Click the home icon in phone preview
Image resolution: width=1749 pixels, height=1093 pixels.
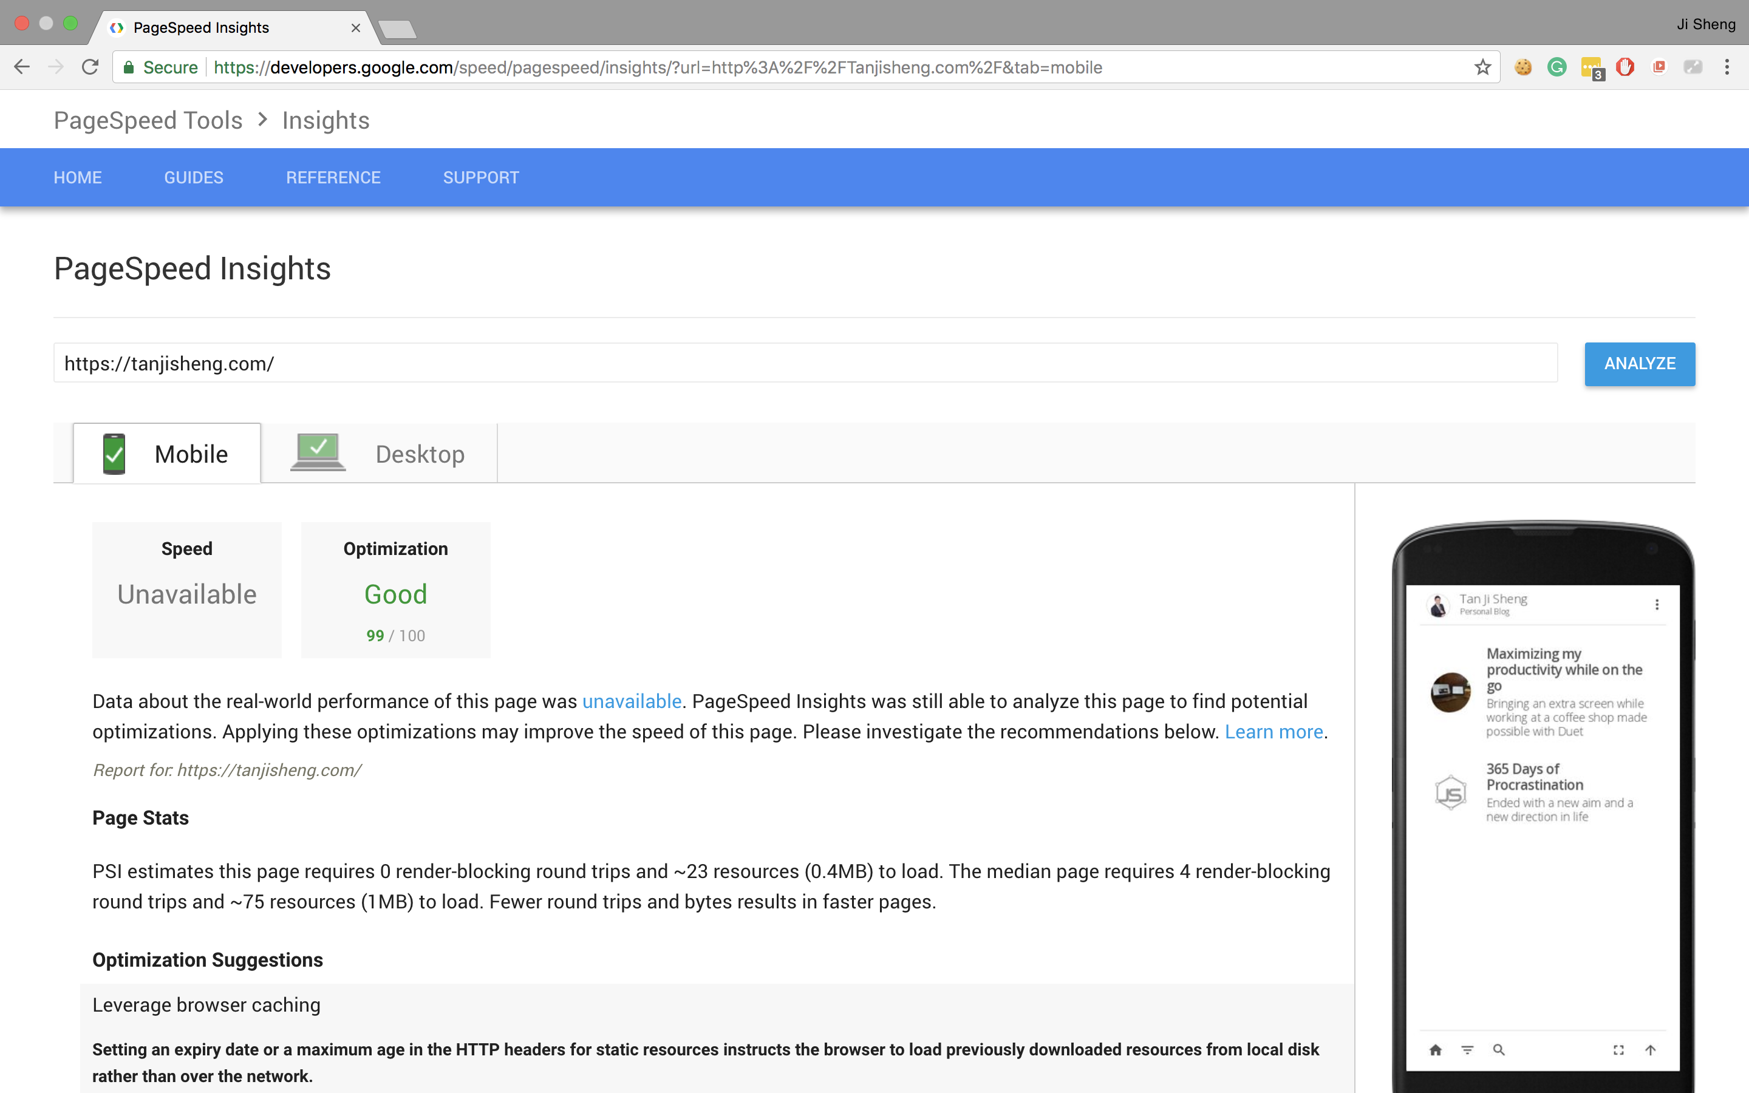(1436, 1050)
